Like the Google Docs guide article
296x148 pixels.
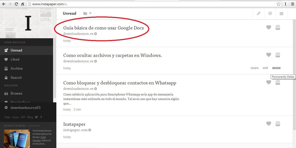(269, 27)
